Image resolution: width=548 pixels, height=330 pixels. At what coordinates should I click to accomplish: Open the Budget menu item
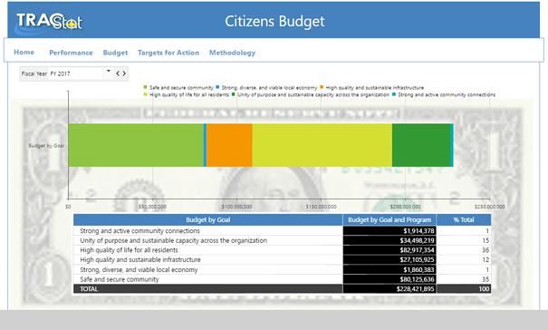tap(115, 53)
